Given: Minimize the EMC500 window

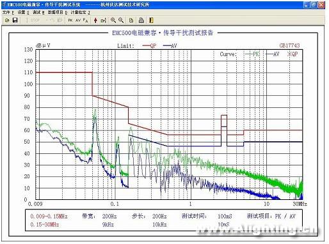Looking at the screenshot, I should pos(307,4).
